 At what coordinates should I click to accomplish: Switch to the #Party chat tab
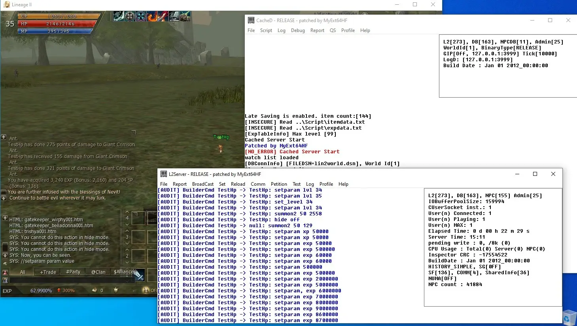tap(73, 272)
